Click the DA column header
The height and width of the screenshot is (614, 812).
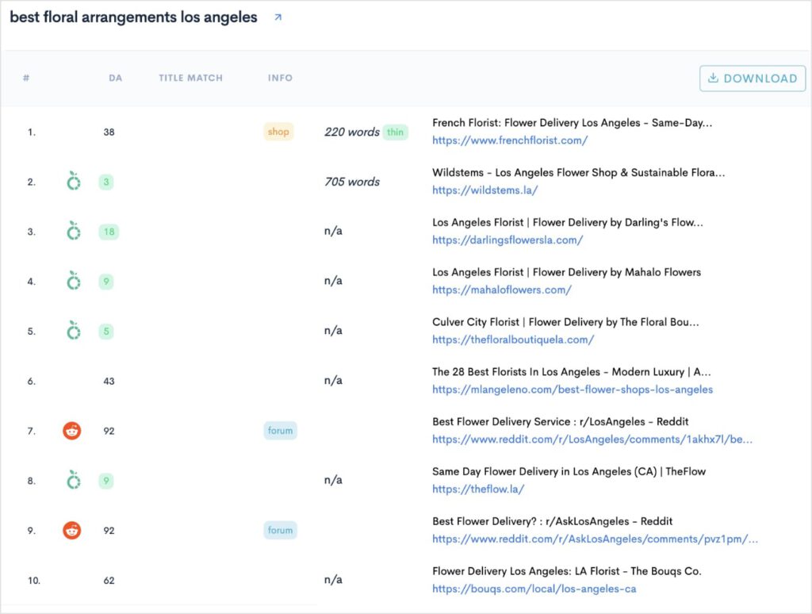point(116,78)
